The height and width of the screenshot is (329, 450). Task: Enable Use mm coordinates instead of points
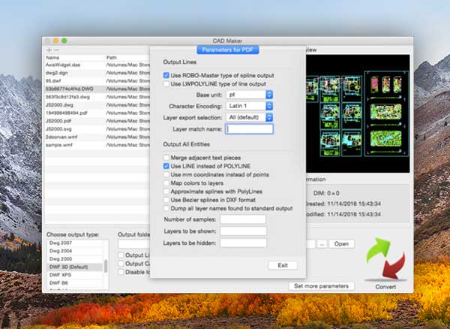pyautogui.click(x=166, y=174)
